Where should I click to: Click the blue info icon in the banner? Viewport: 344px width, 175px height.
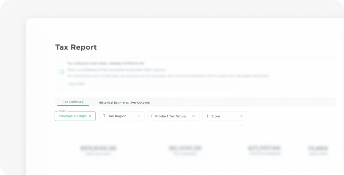coord(62,72)
